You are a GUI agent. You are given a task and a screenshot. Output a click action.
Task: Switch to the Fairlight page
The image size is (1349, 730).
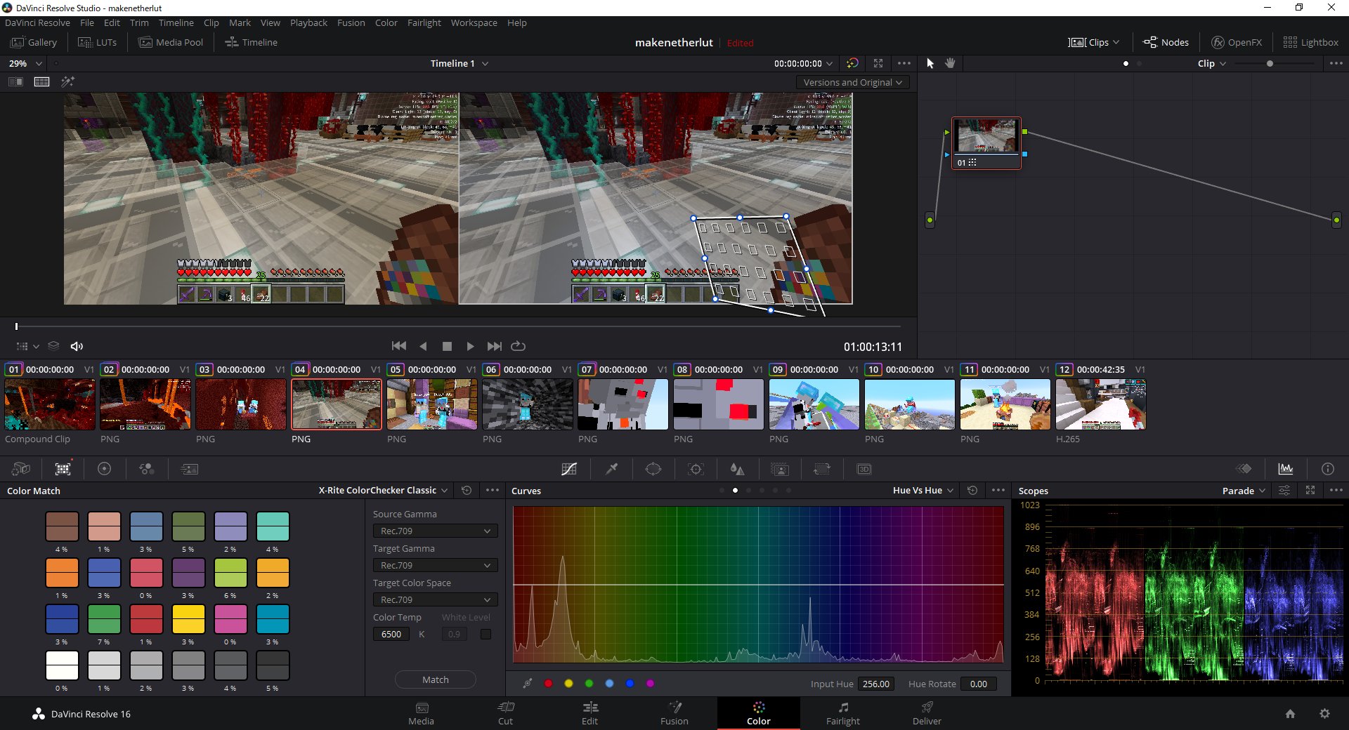click(x=842, y=714)
